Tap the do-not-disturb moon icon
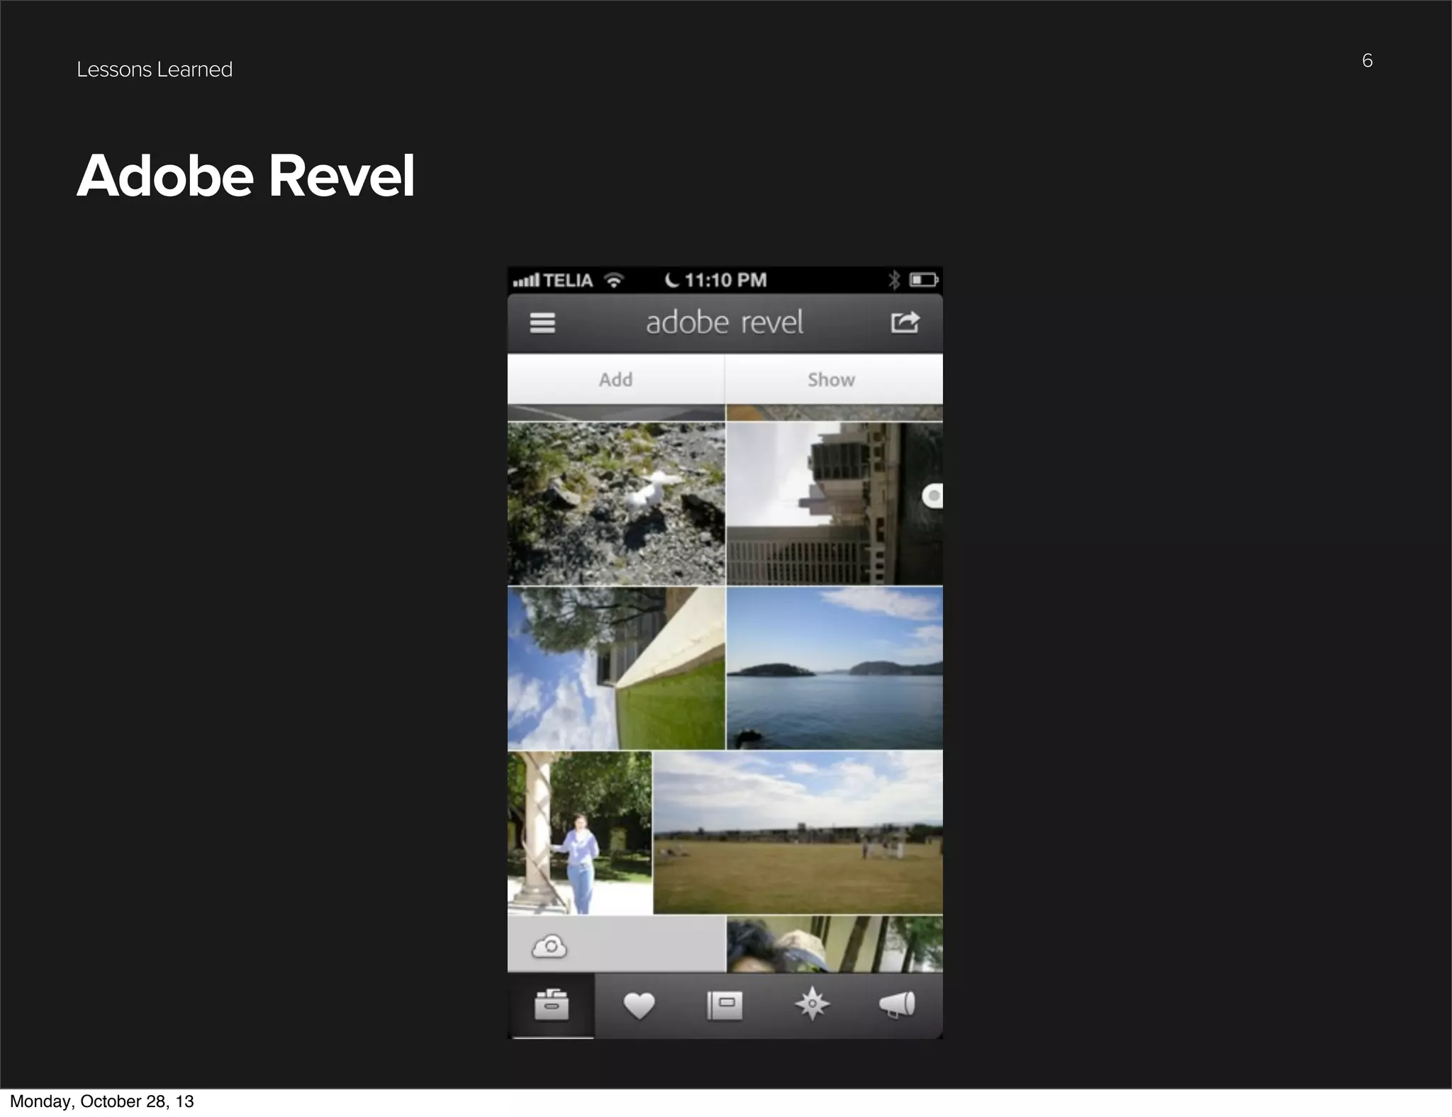 pyautogui.click(x=671, y=280)
